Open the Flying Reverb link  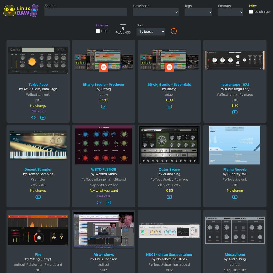click(x=235, y=170)
